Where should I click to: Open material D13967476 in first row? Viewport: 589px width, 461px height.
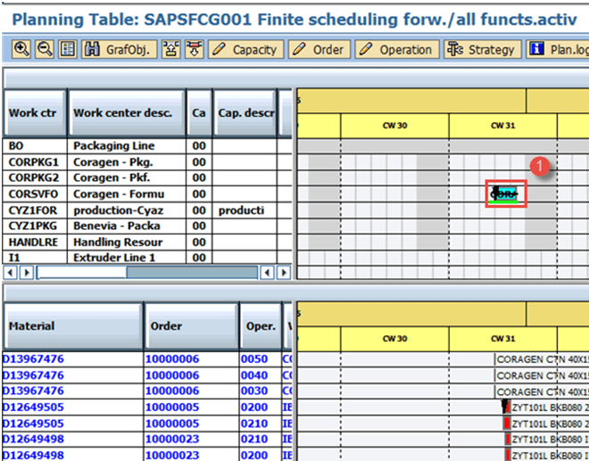point(33,359)
